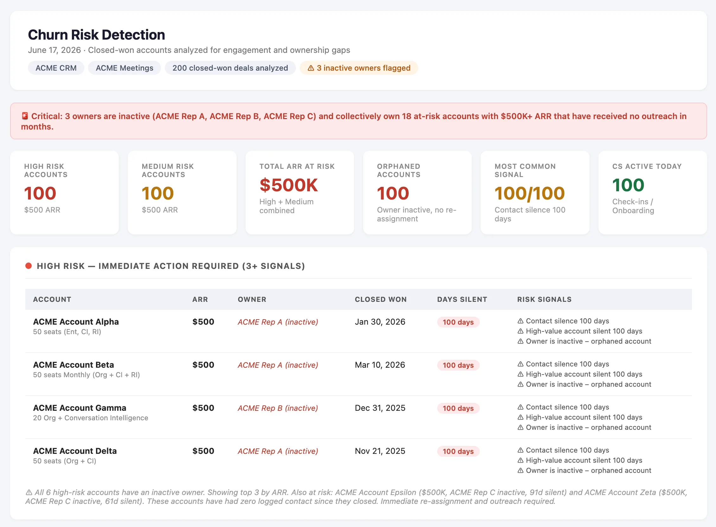Click the ACCOUNT column header

pyautogui.click(x=52, y=299)
